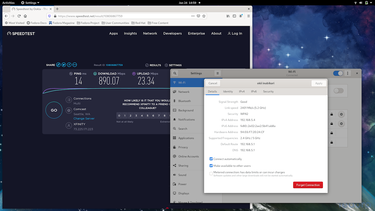Click the Apply button
The width and height of the screenshot is (375, 211).
click(x=319, y=83)
